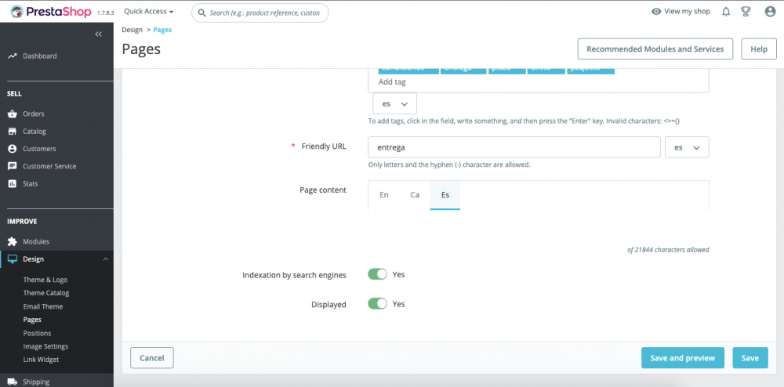This screenshot has width=784, height=387.
Task: Toggle the Displayed switch
Action: (x=378, y=304)
